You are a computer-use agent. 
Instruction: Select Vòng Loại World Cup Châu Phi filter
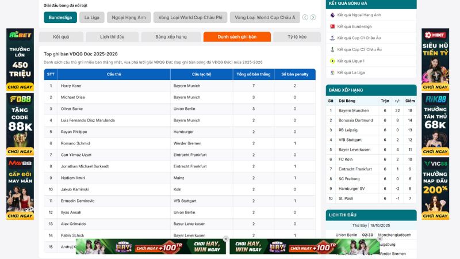point(190,17)
